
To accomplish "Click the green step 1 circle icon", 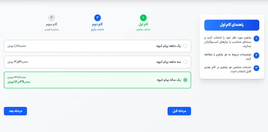I will tap(143, 18).
